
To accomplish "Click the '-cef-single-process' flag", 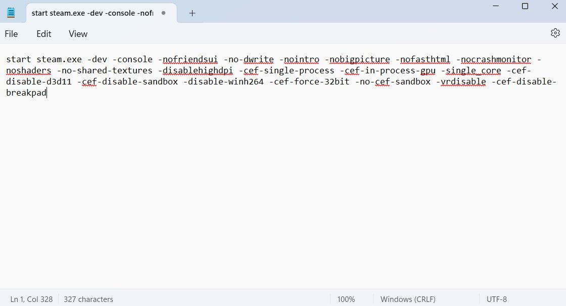I will tap(287, 70).
